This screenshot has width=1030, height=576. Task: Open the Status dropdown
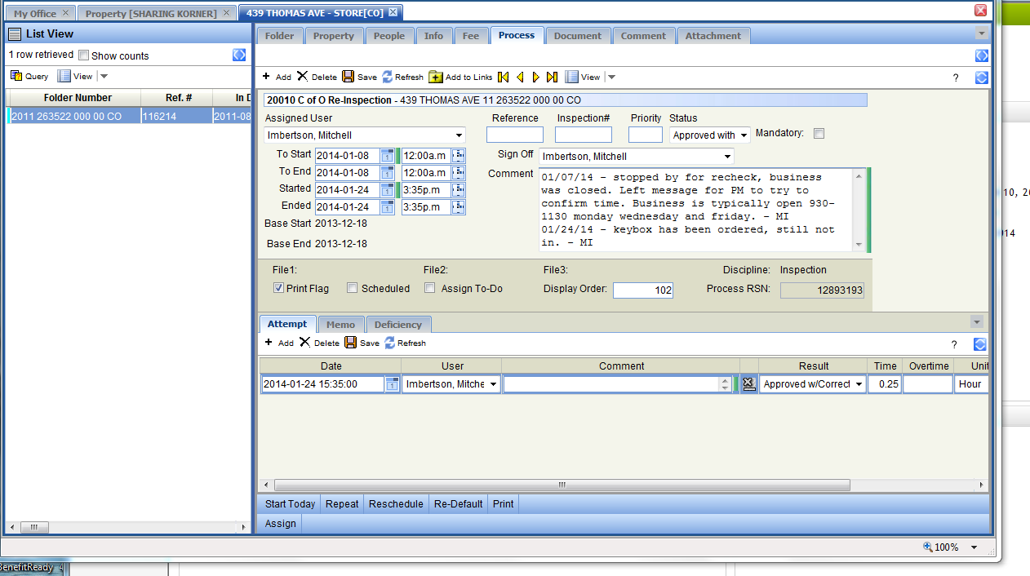(x=744, y=135)
